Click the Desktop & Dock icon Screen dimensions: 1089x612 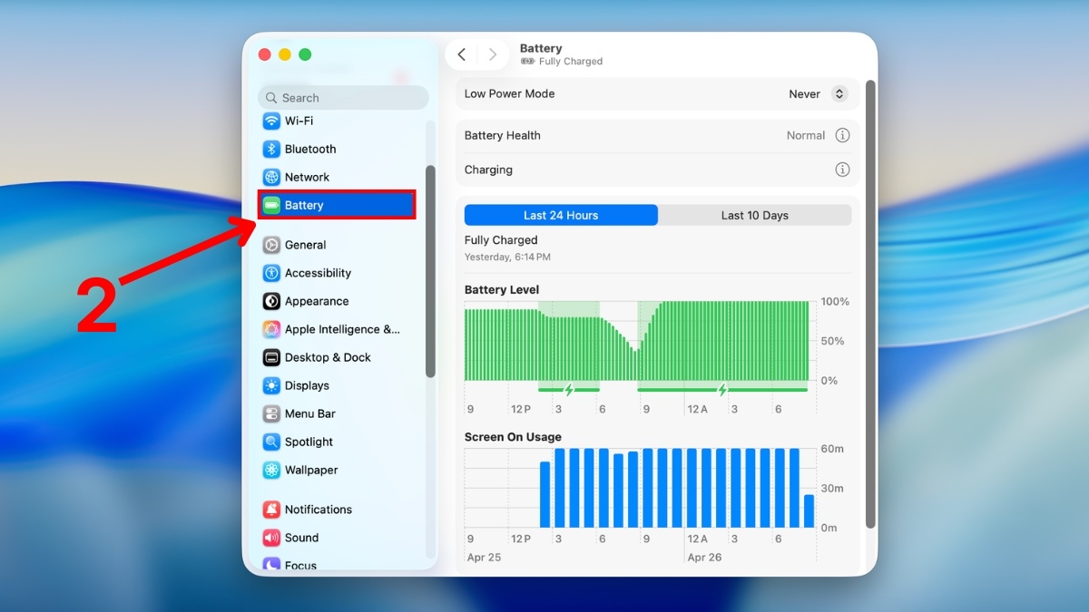(271, 357)
